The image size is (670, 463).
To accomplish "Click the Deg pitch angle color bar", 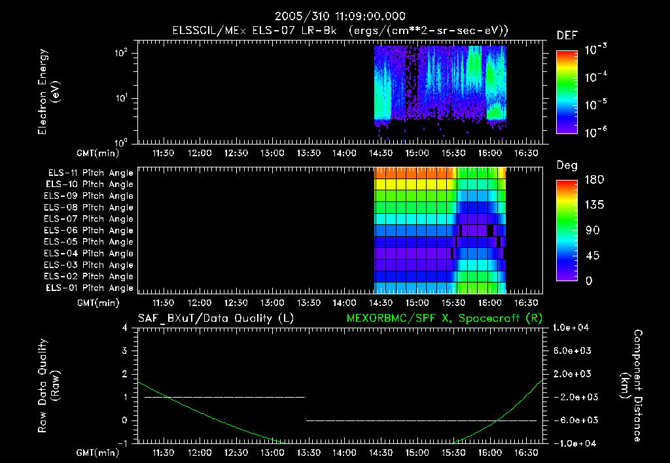I will coord(567,230).
